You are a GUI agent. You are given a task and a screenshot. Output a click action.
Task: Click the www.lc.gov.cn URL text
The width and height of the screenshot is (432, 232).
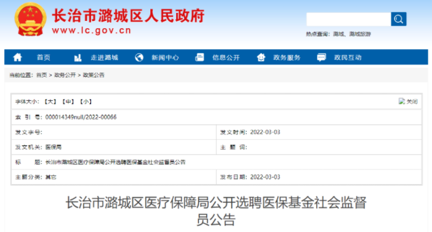click(92, 30)
